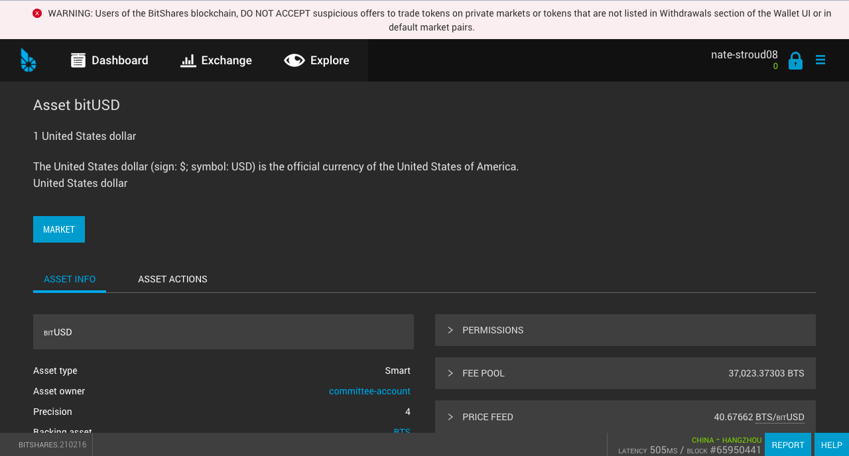
Task: Open the Explore eye icon
Action: (294, 60)
